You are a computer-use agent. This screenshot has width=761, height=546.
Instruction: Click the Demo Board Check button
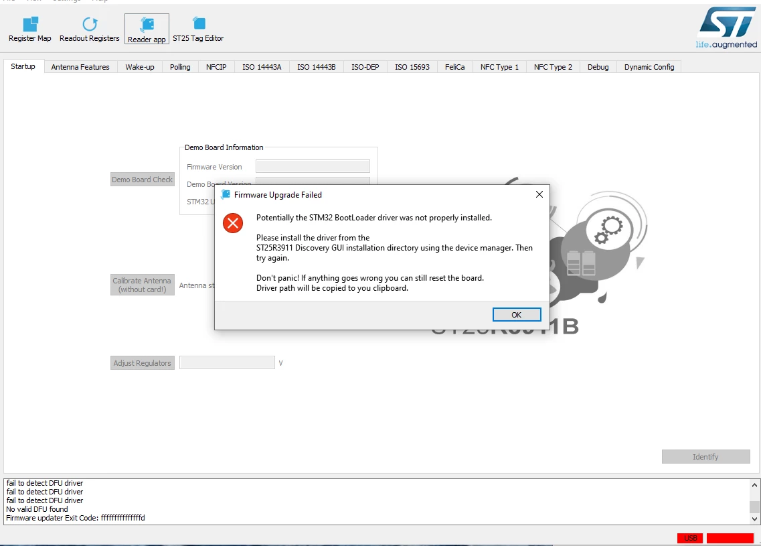coord(142,180)
